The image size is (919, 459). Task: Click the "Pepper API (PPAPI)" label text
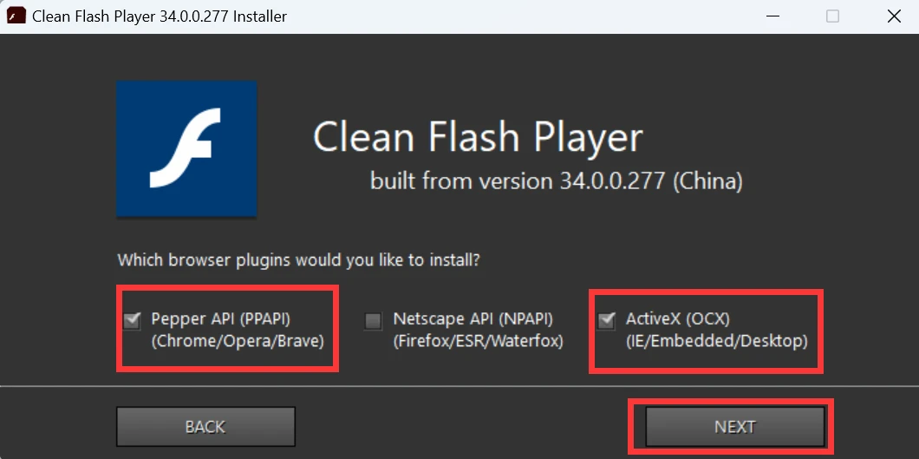click(x=228, y=319)
